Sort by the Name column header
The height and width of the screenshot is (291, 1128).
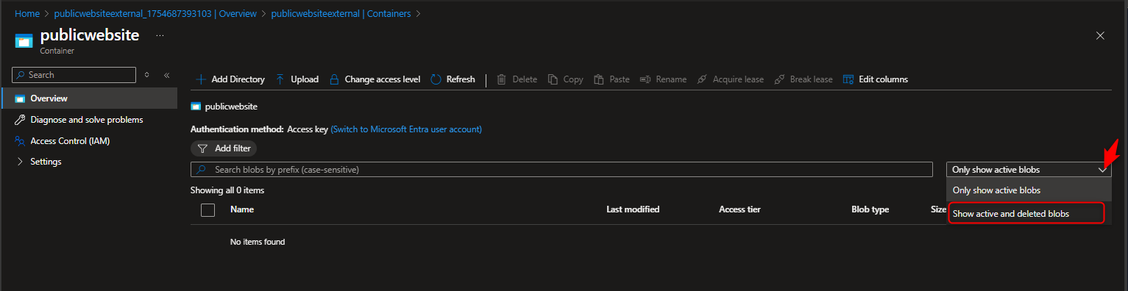tap(242, 209)
